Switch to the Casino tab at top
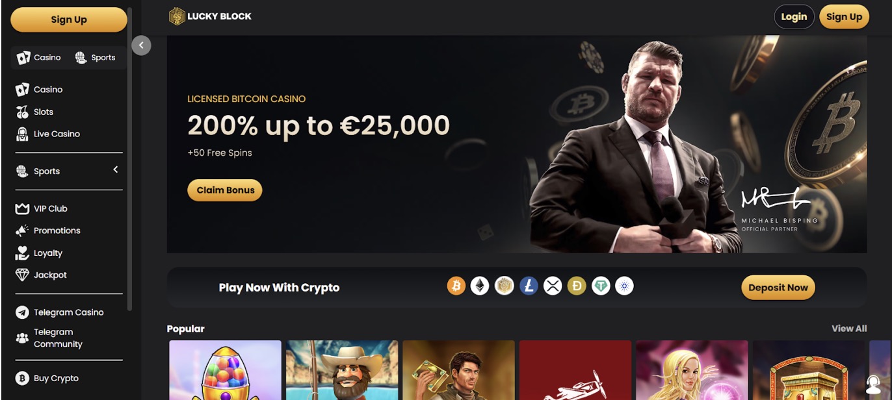The image size is (892, 400). [x=39, y=58]
